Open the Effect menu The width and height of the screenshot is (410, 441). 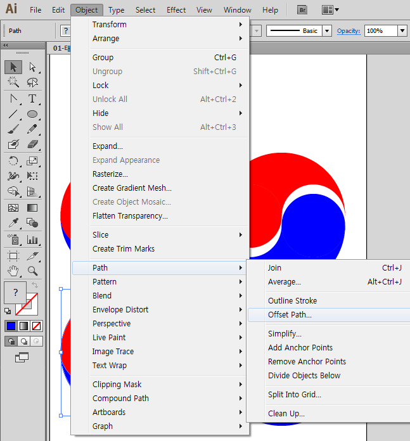[176, 10]
